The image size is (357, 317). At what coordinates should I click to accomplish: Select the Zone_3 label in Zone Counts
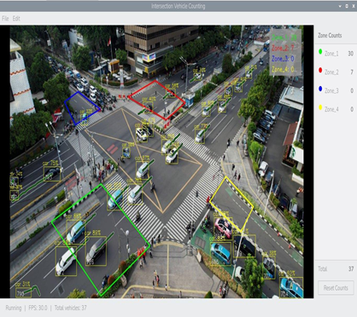331,90
